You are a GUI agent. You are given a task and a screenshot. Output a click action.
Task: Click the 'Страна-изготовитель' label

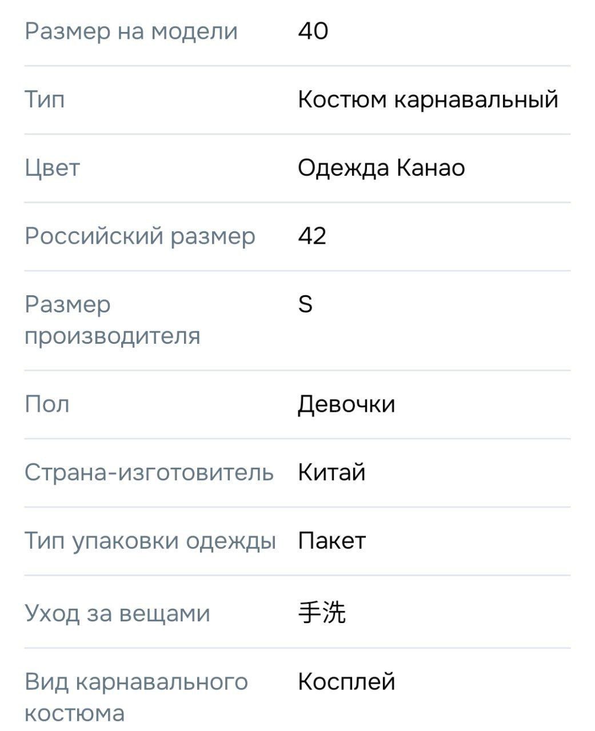pos(149,473)
